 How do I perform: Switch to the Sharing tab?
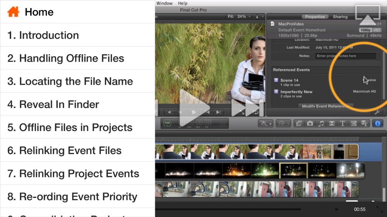[x=340, y=17]
